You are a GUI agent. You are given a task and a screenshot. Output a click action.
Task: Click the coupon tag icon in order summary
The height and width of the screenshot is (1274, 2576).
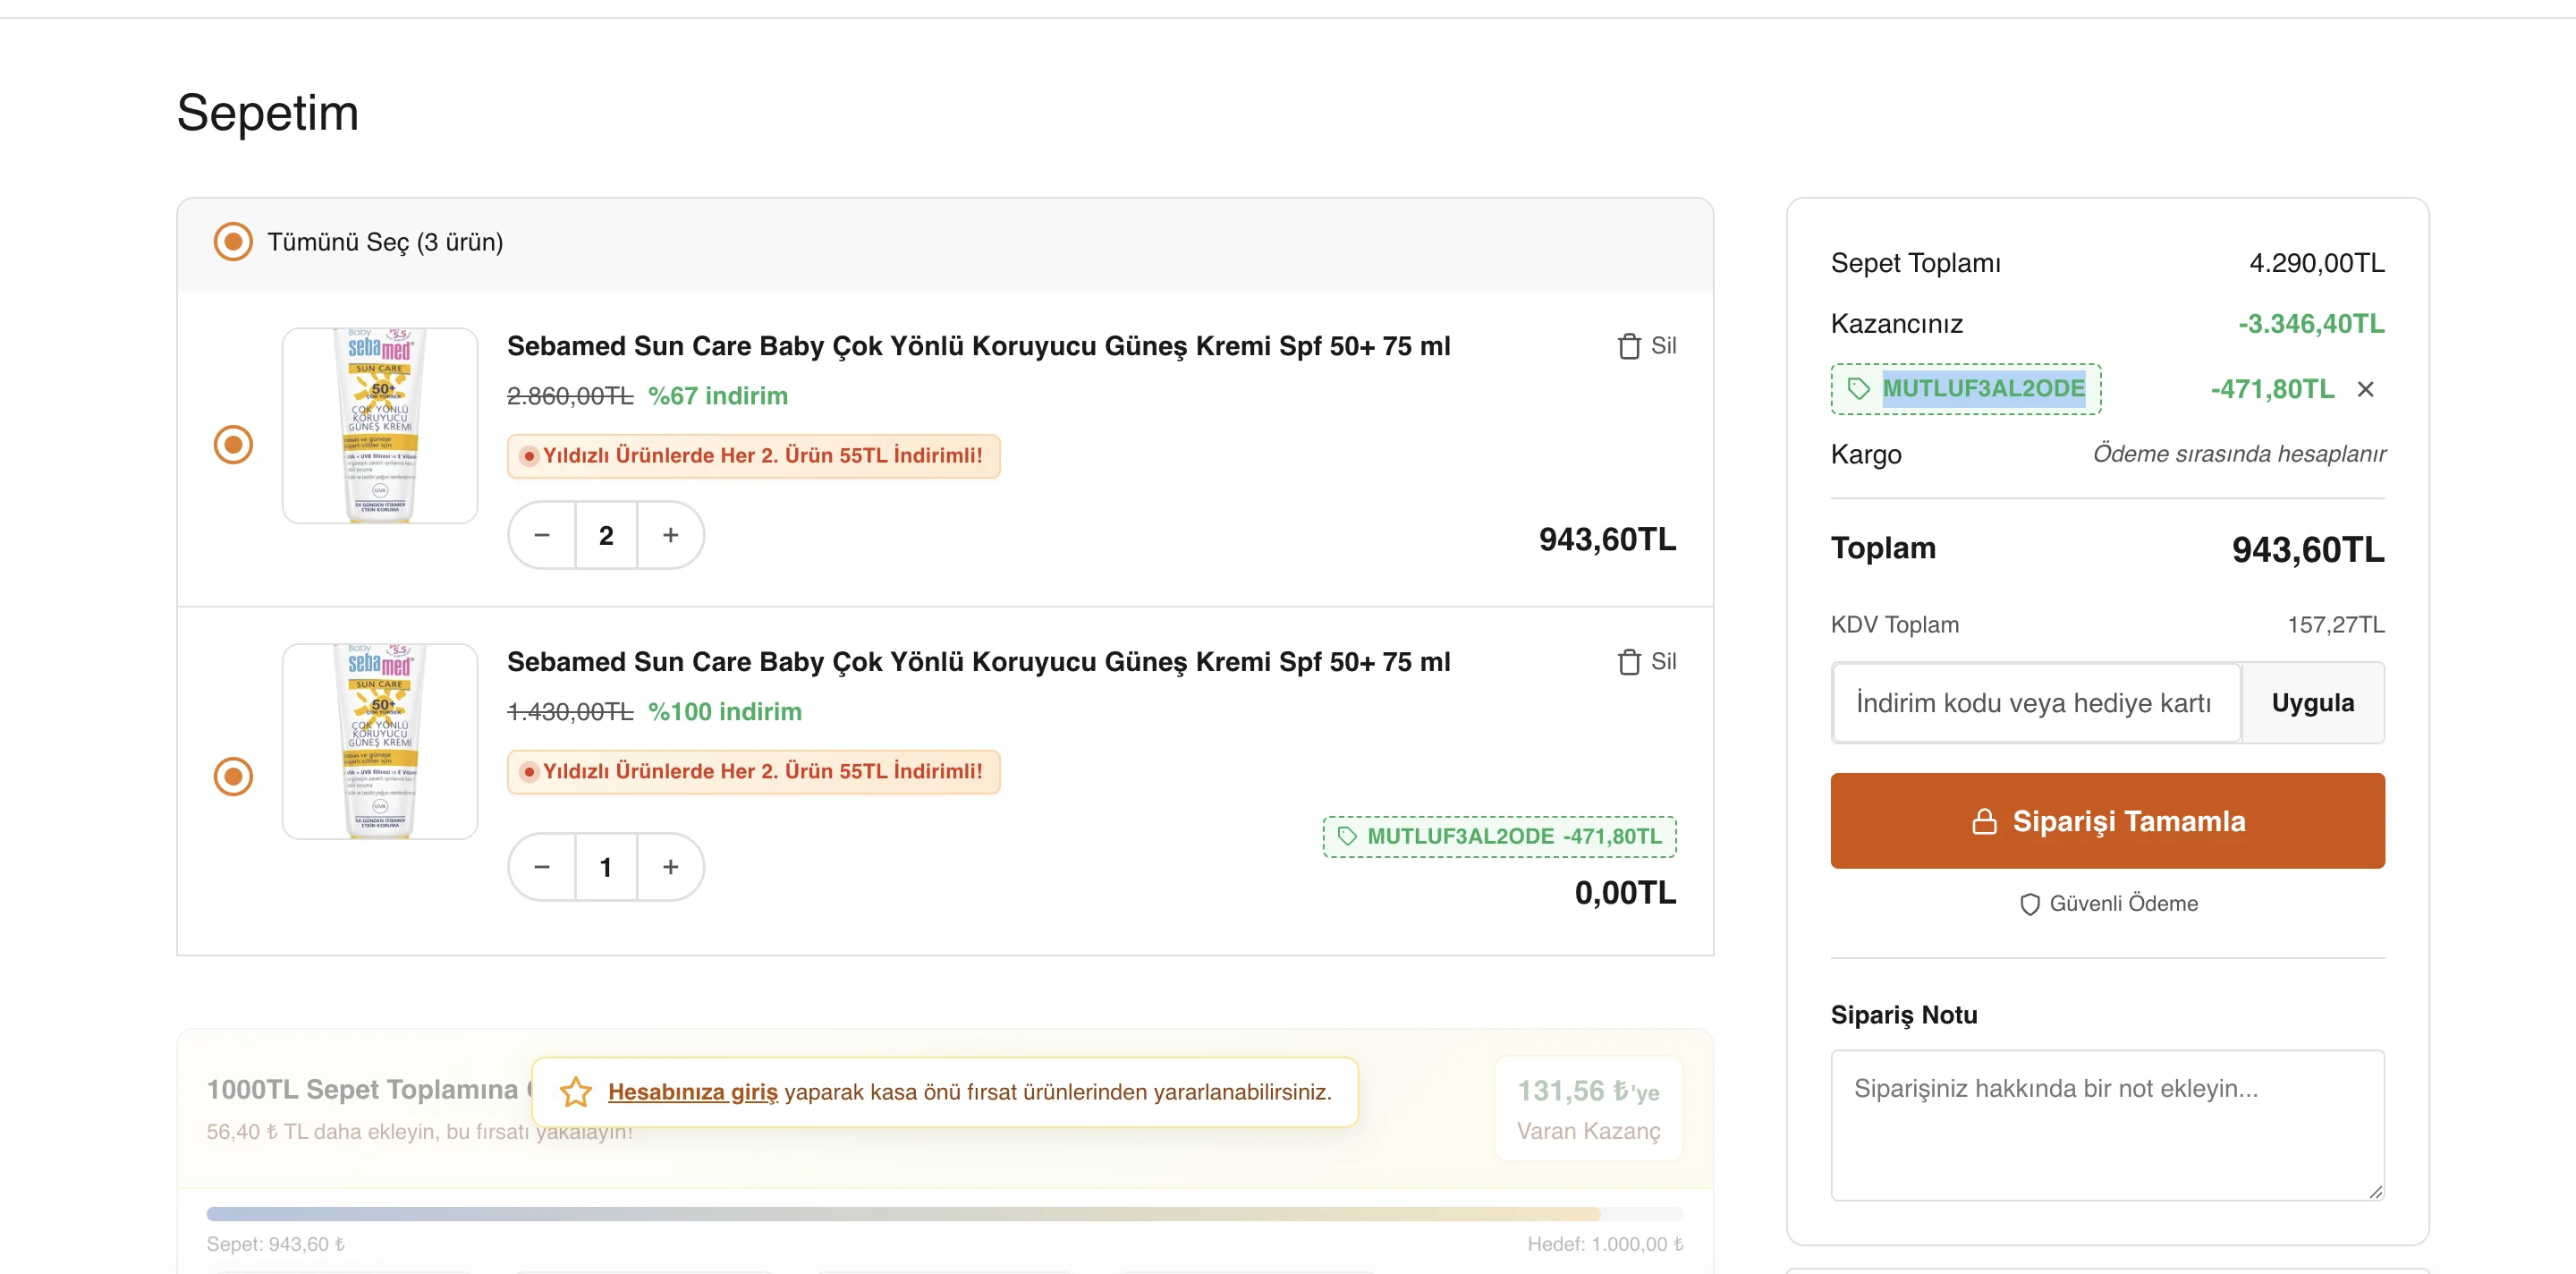[x=1858, y=389]
